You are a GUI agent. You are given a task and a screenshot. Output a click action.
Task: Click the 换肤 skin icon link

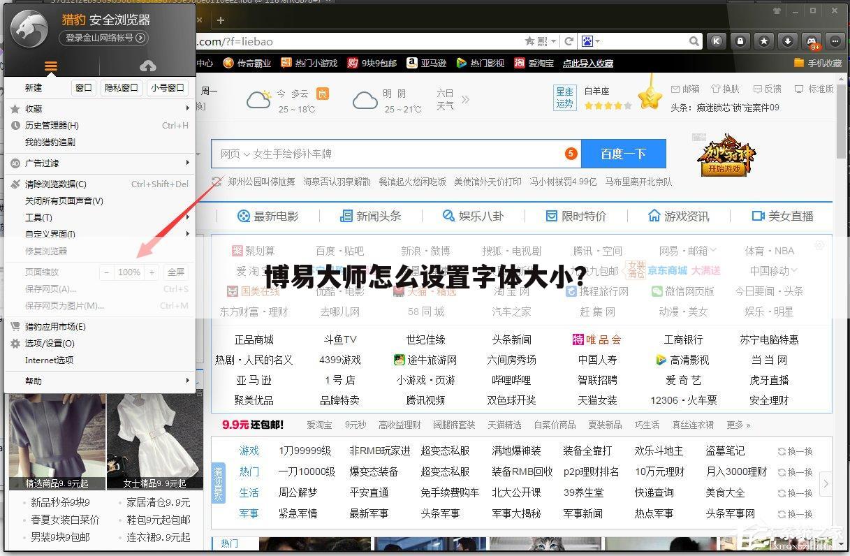(725, 89)
